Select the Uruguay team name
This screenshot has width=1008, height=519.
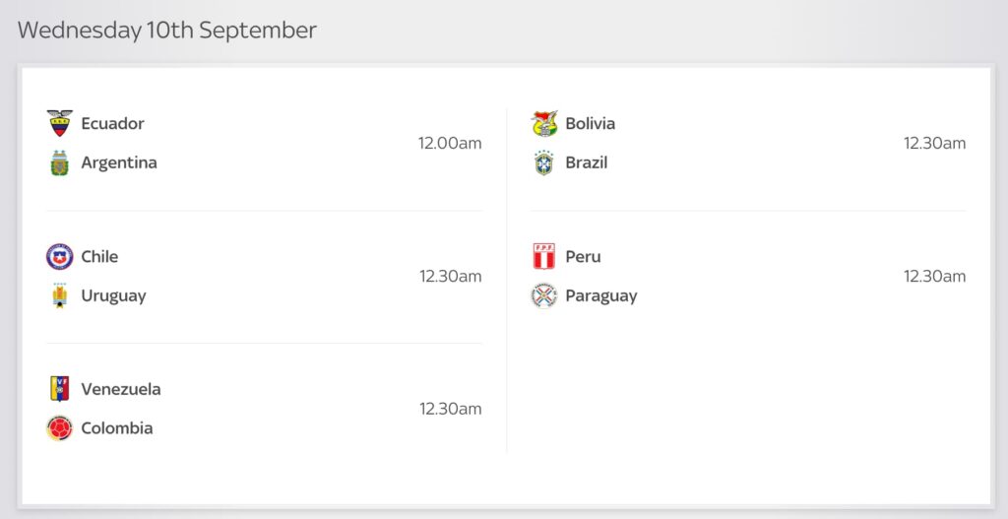coord(113,296)
